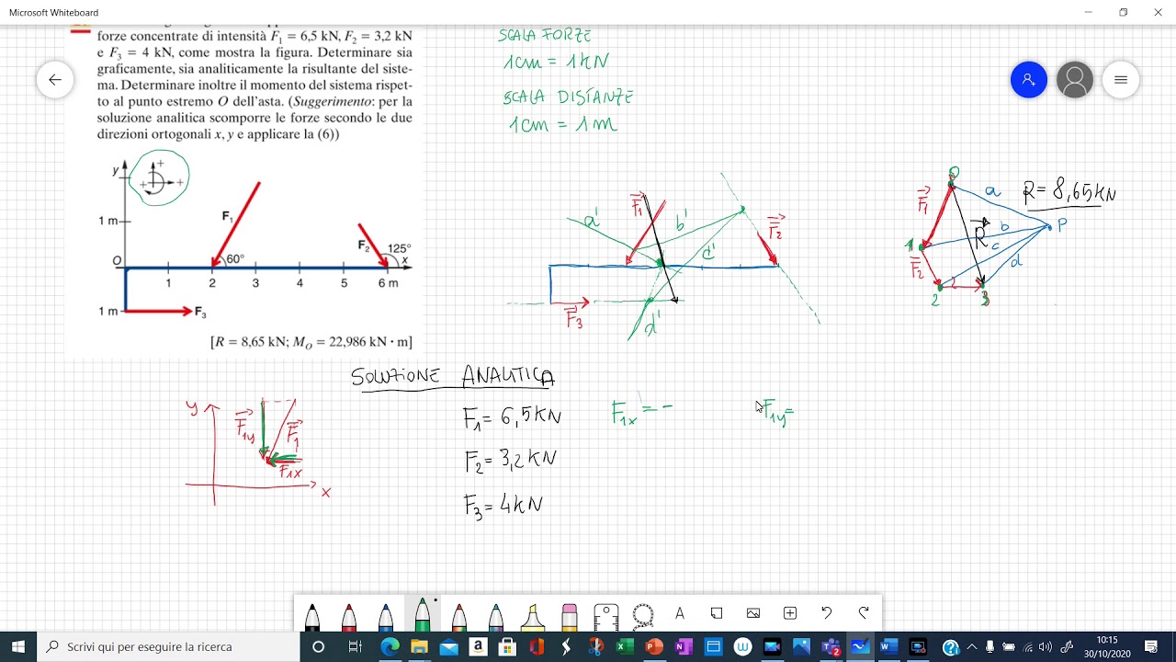Add a text box with the A tool
Viewport: 1176px width, 662px height.
(x=680, y=613)
